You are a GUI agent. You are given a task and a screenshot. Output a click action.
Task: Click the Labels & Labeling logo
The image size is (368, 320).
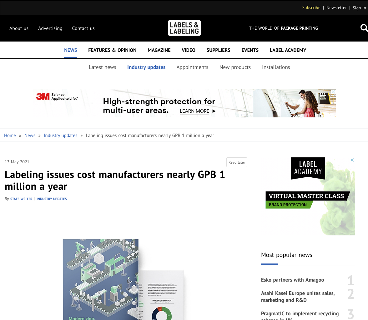click(x=184, y=28)
